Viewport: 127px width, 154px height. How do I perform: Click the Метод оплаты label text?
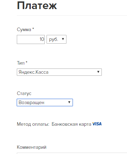click(x=33, y=124)
